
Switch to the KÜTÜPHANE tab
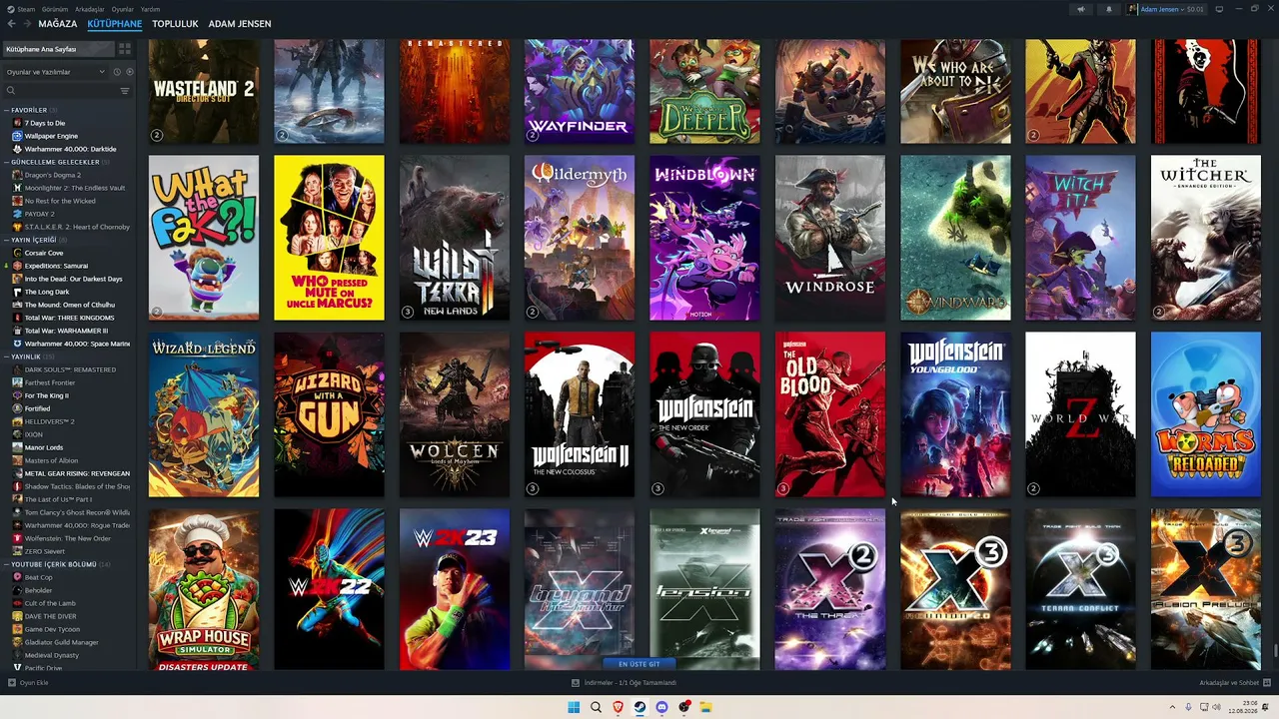click(115, 24)
